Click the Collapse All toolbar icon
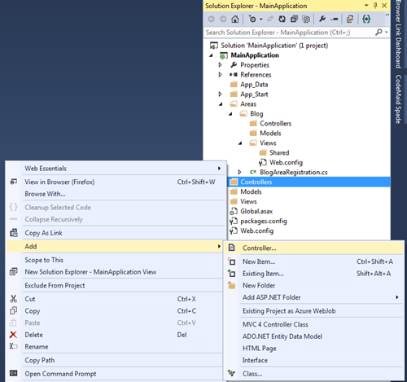 pyautogui.click(x=294, y=19)
